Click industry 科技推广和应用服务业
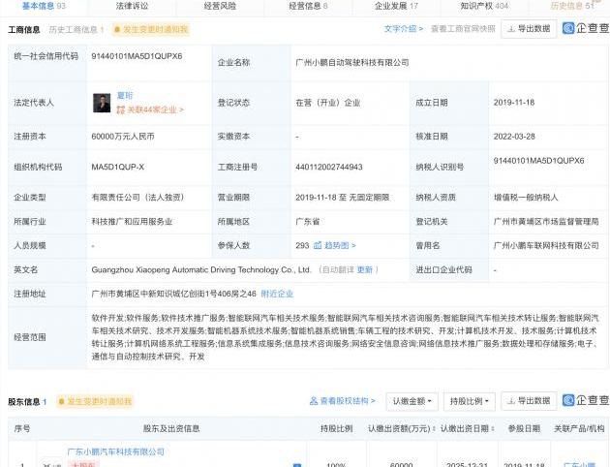610x467 pixels. tap(132, 222)
